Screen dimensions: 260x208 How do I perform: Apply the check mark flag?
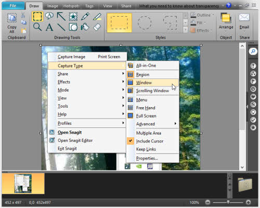(253, 120)
